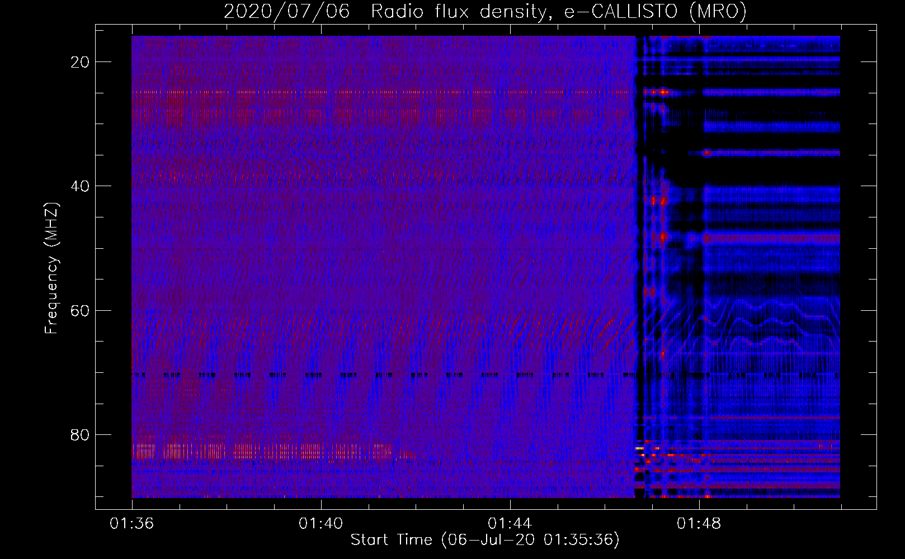Click the 20 MHz frequency tick label
This screenshot has height=559, width=905.
[x=81, y=62]
